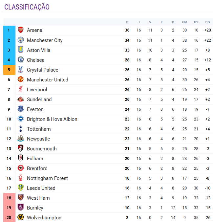Open the Manchester United team link
Image resolution: width=213 pixels, height=222 pixels.
pyautogui.click(x=47, y=79)
